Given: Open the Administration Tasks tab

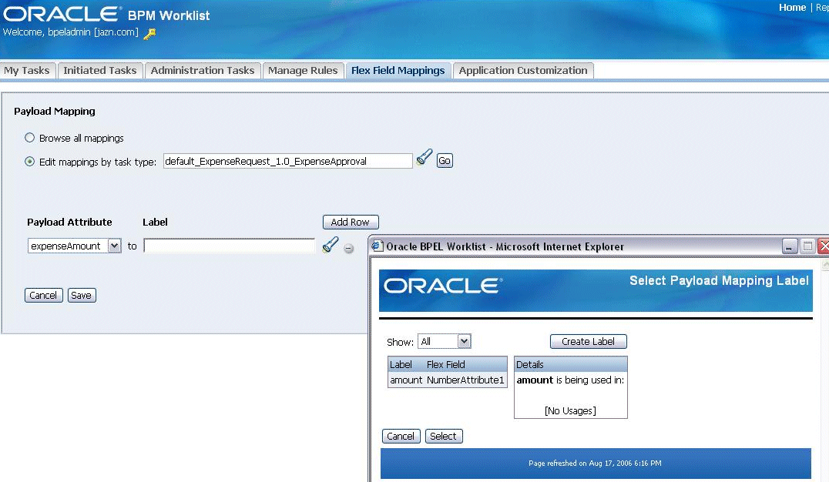Looking at the screenshot, I should (x=203, y=70).
